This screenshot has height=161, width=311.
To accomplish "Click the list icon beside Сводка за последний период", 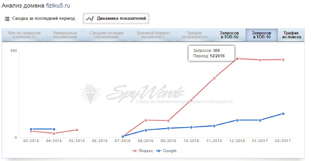I will [7, 19].
